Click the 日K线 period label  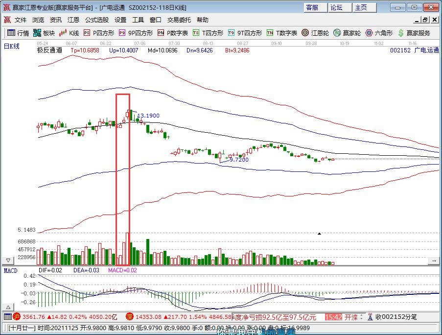coord(11,47)
